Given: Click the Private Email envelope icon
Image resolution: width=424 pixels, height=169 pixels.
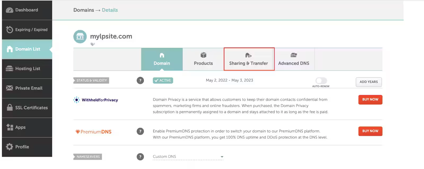Looking at the screenshot, I should coord(10,88).
